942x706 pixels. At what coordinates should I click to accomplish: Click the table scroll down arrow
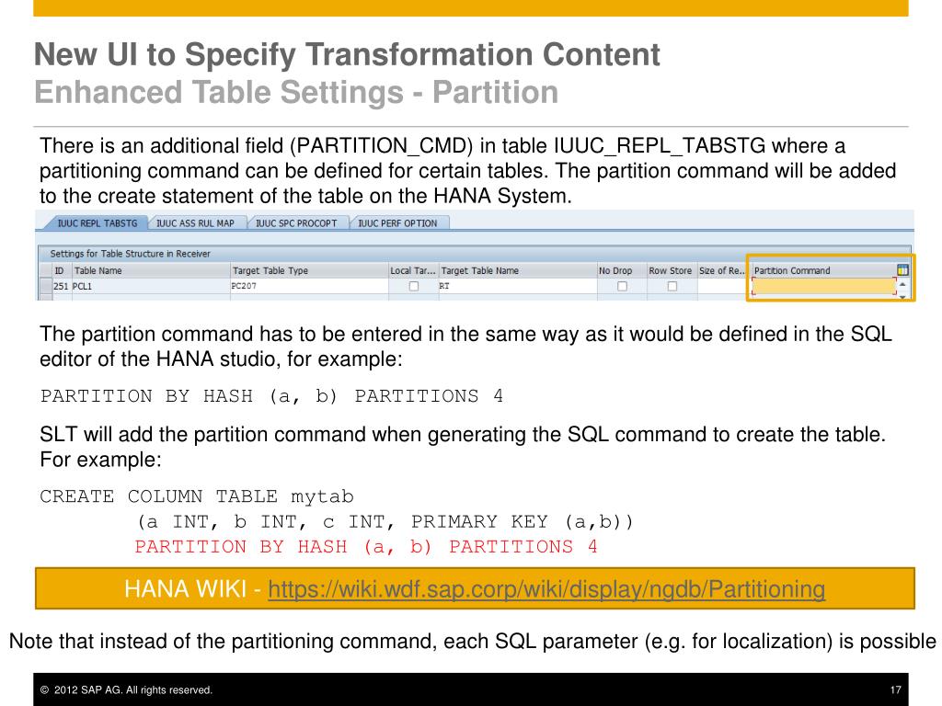pyautogui.click(x=902, y=297)
